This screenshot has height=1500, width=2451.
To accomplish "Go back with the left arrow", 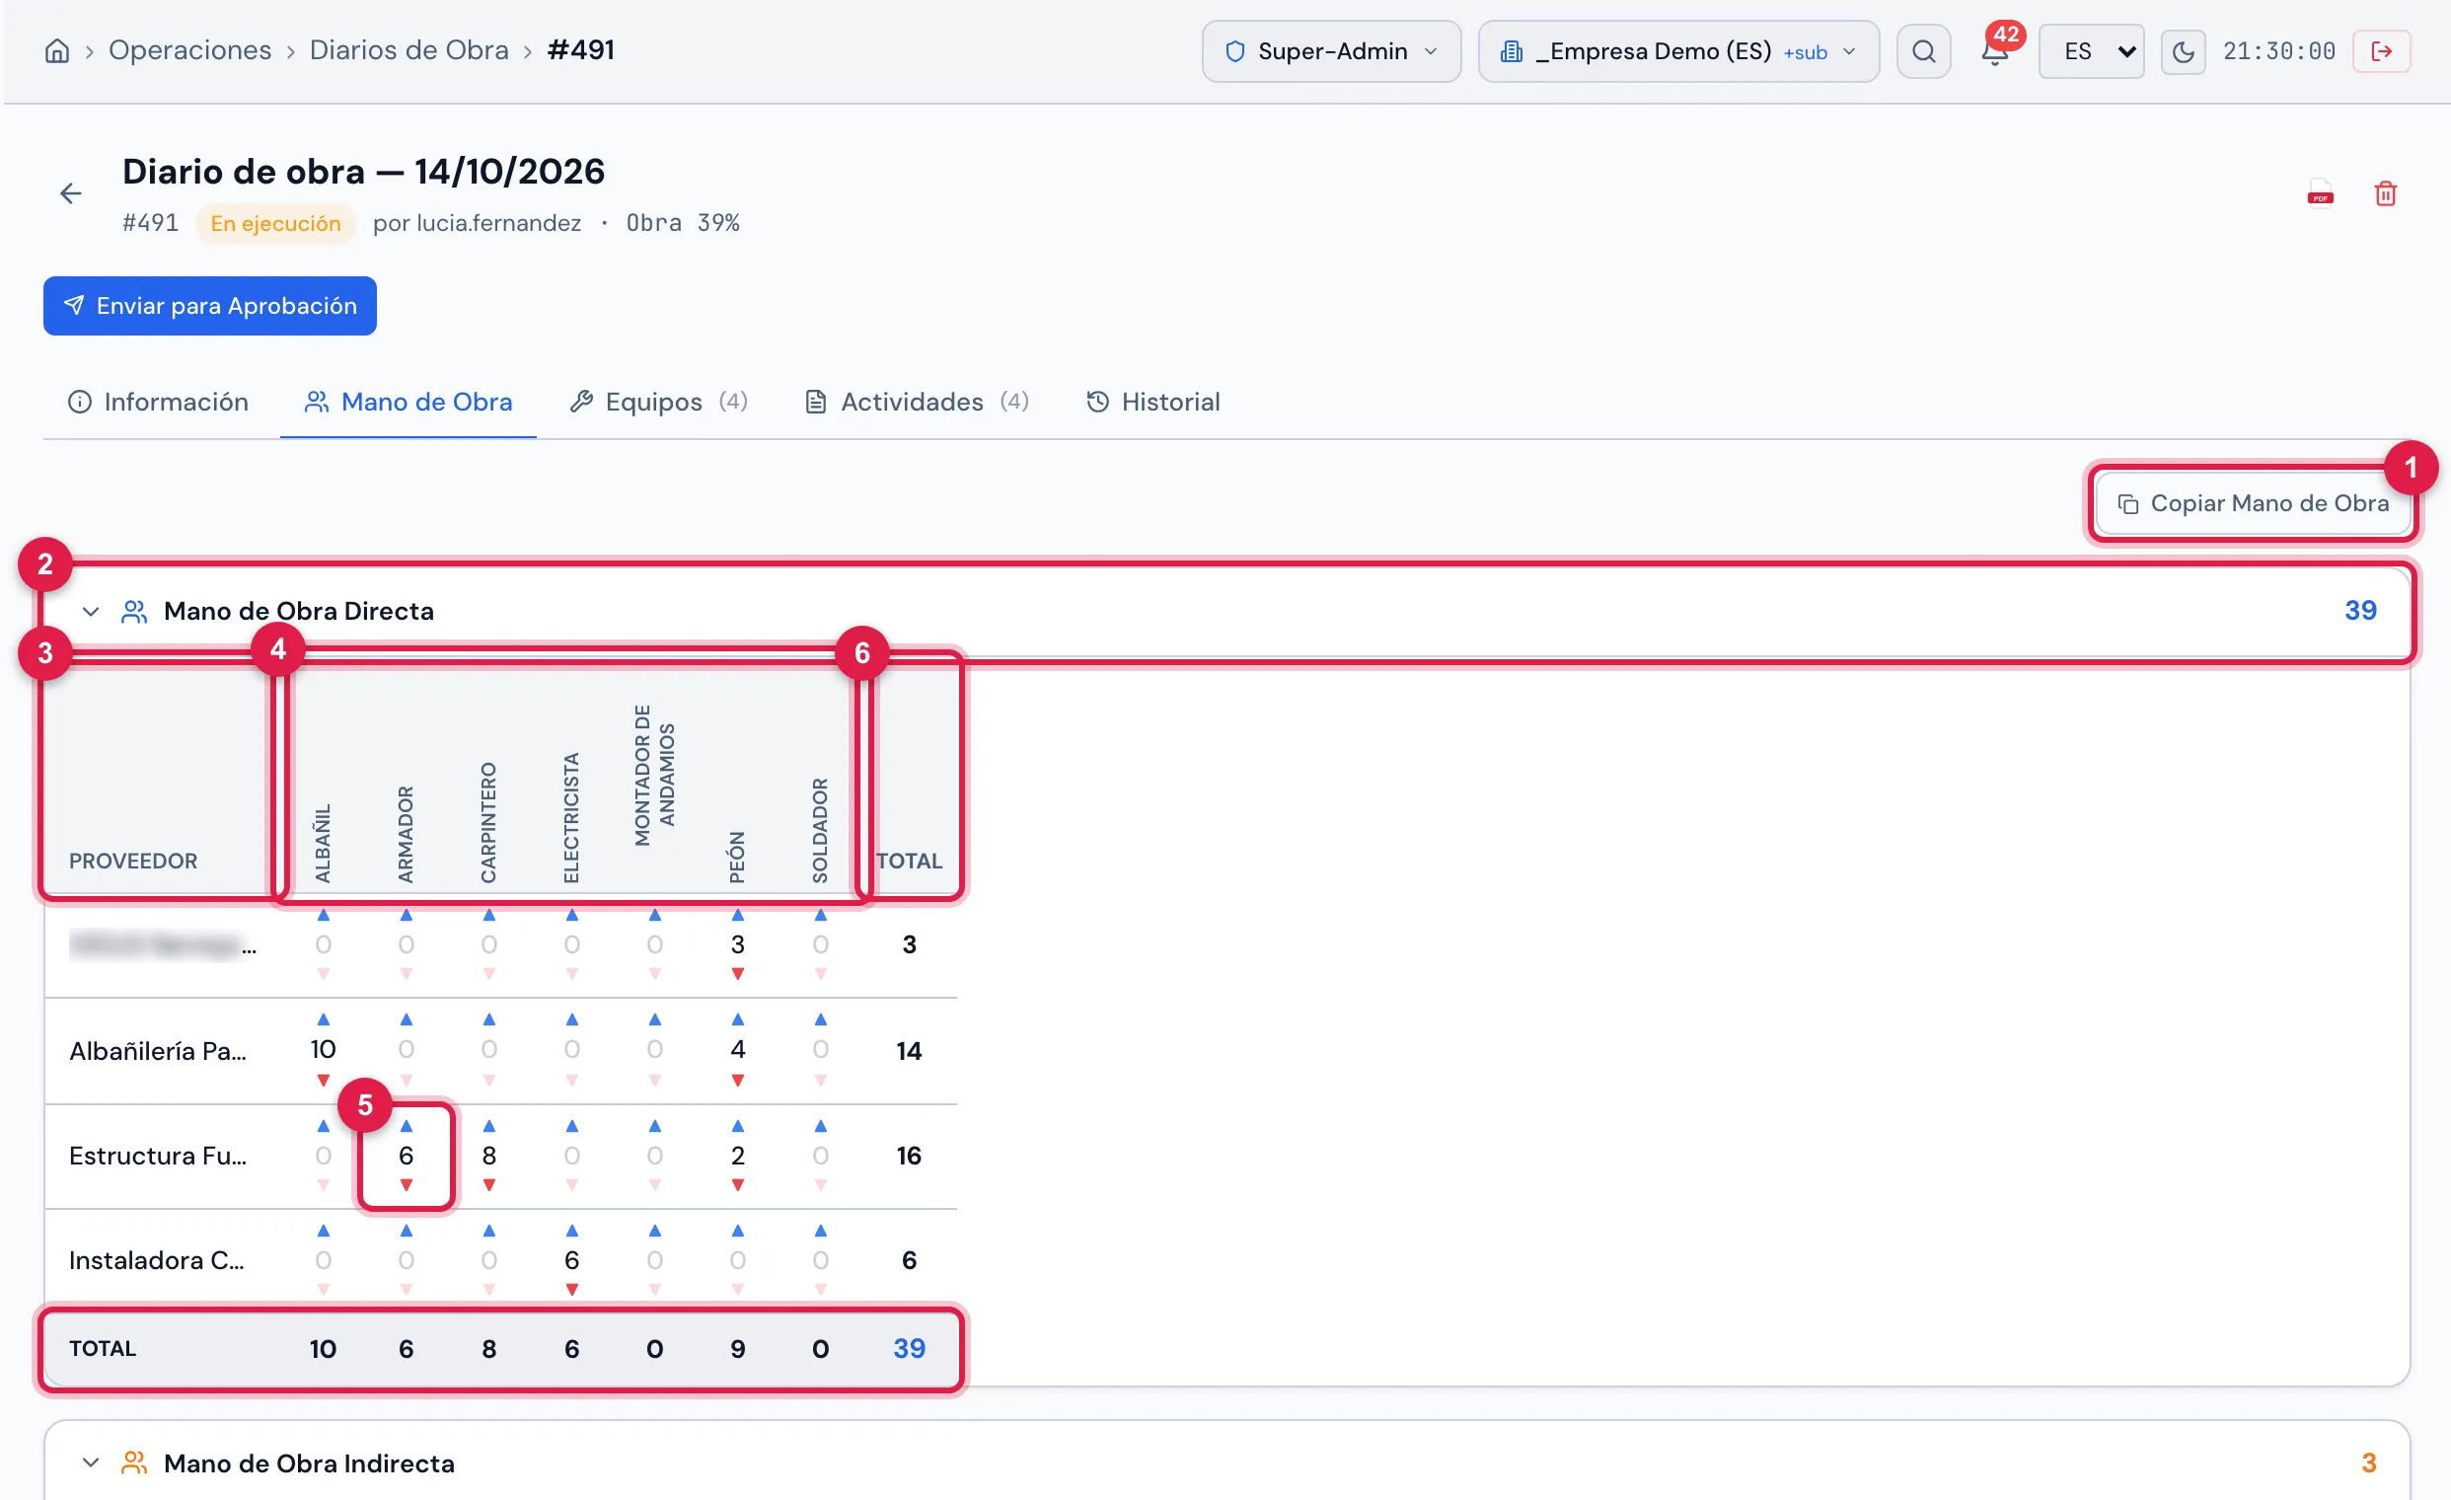I will point(71,193).
